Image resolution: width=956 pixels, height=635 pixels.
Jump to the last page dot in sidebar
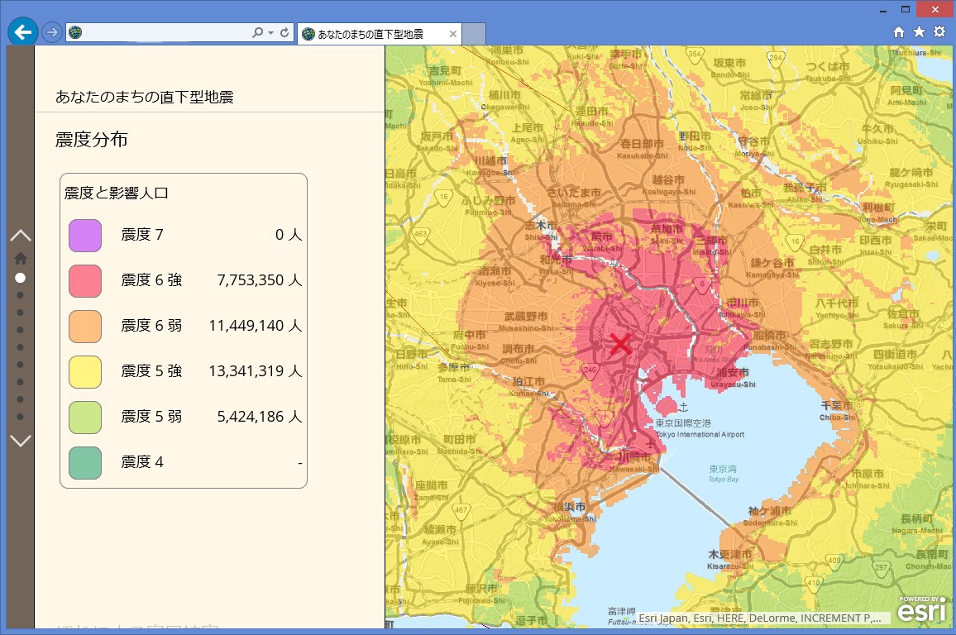click(x=21, y=417)
